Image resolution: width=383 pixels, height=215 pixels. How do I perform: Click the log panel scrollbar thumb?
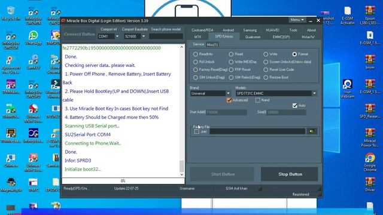point(181,166)
